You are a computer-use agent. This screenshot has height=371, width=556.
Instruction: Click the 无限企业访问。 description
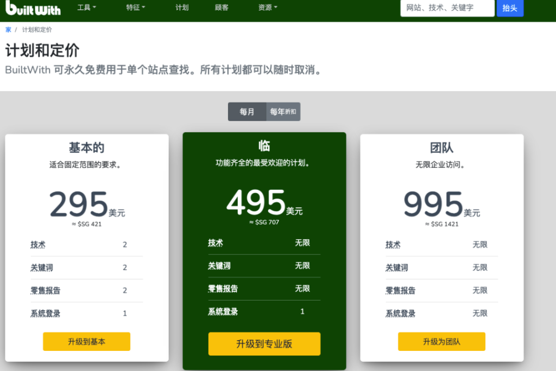441,165
